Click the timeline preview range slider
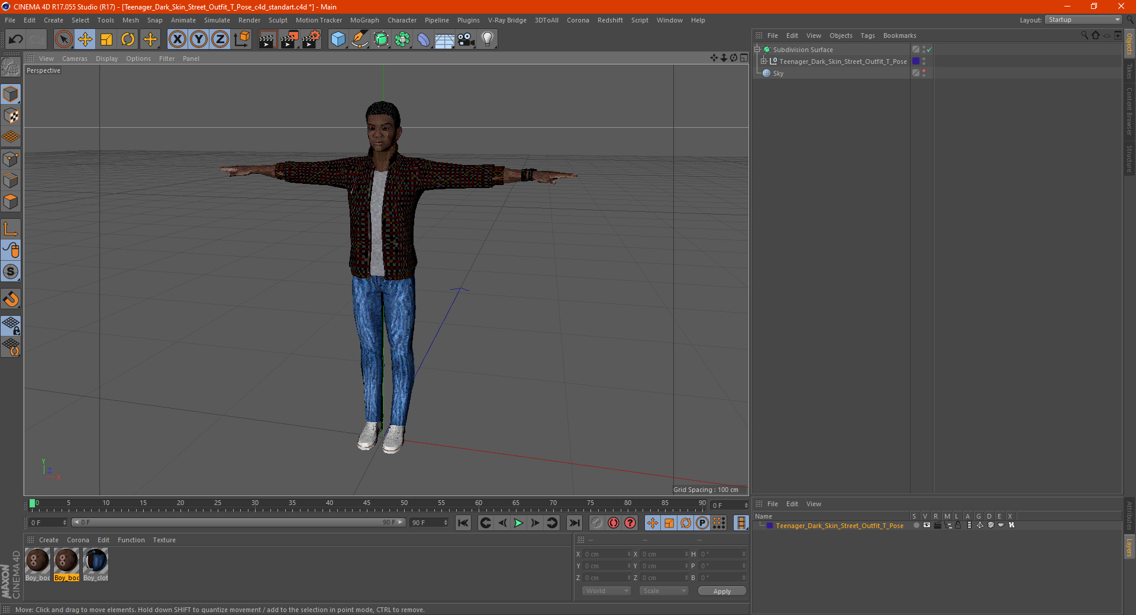 coord(238,522)
